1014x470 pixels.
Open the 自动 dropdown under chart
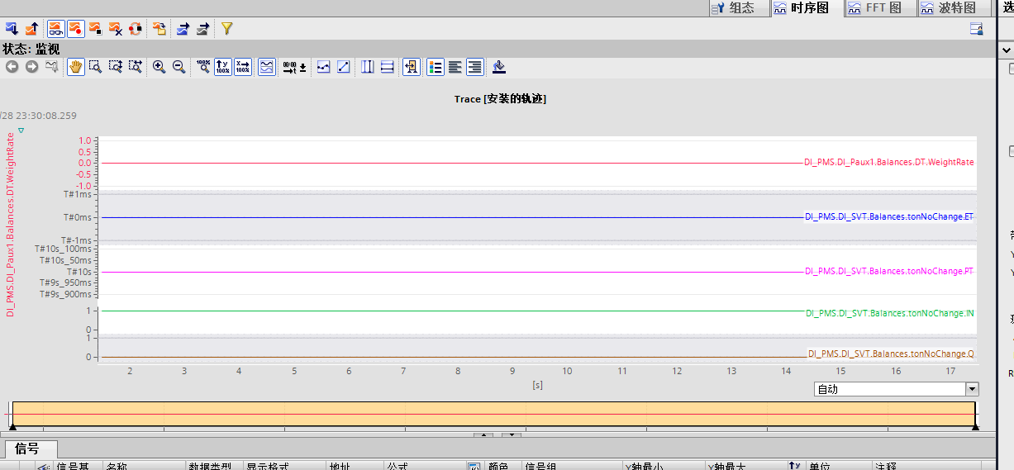(x=972, y=389)
